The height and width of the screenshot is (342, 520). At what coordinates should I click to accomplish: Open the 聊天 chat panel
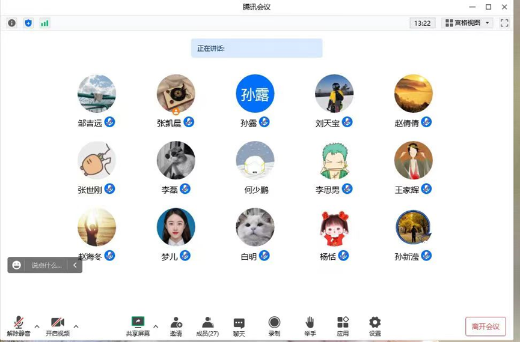point(239,326)
